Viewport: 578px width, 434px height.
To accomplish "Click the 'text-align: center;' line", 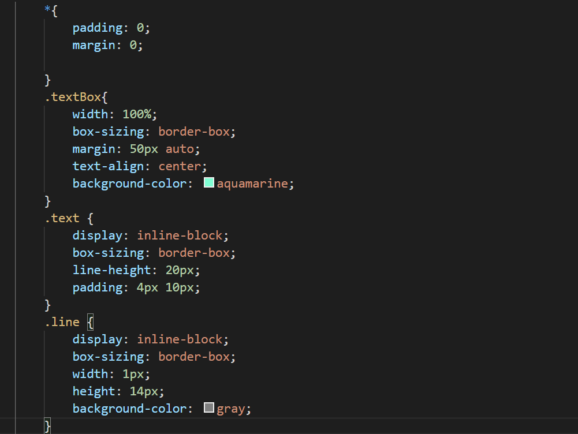I will click(x=140, y=166).
